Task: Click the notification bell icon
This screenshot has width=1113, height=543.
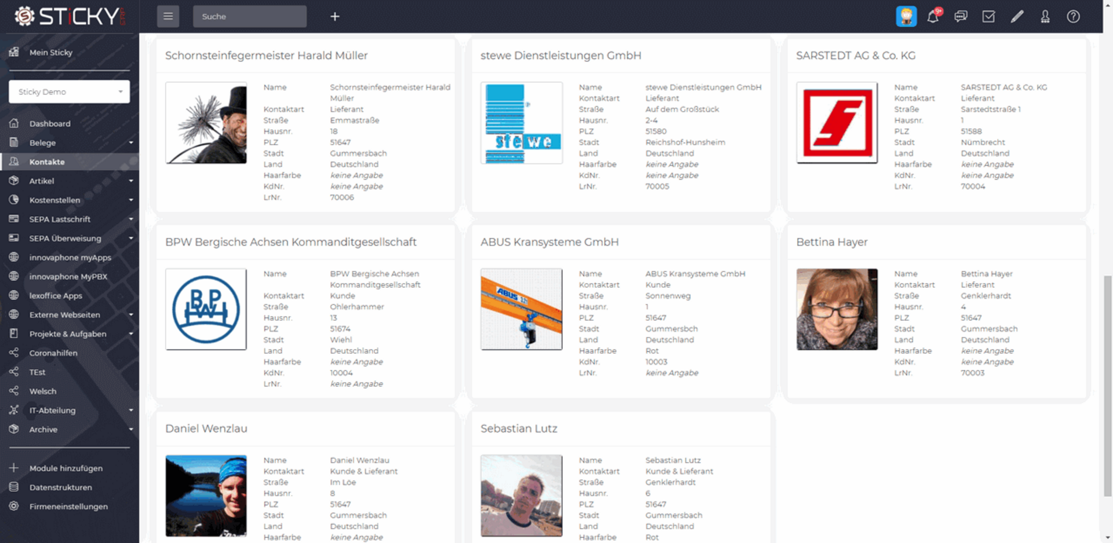Action: [x=933, y=17]
